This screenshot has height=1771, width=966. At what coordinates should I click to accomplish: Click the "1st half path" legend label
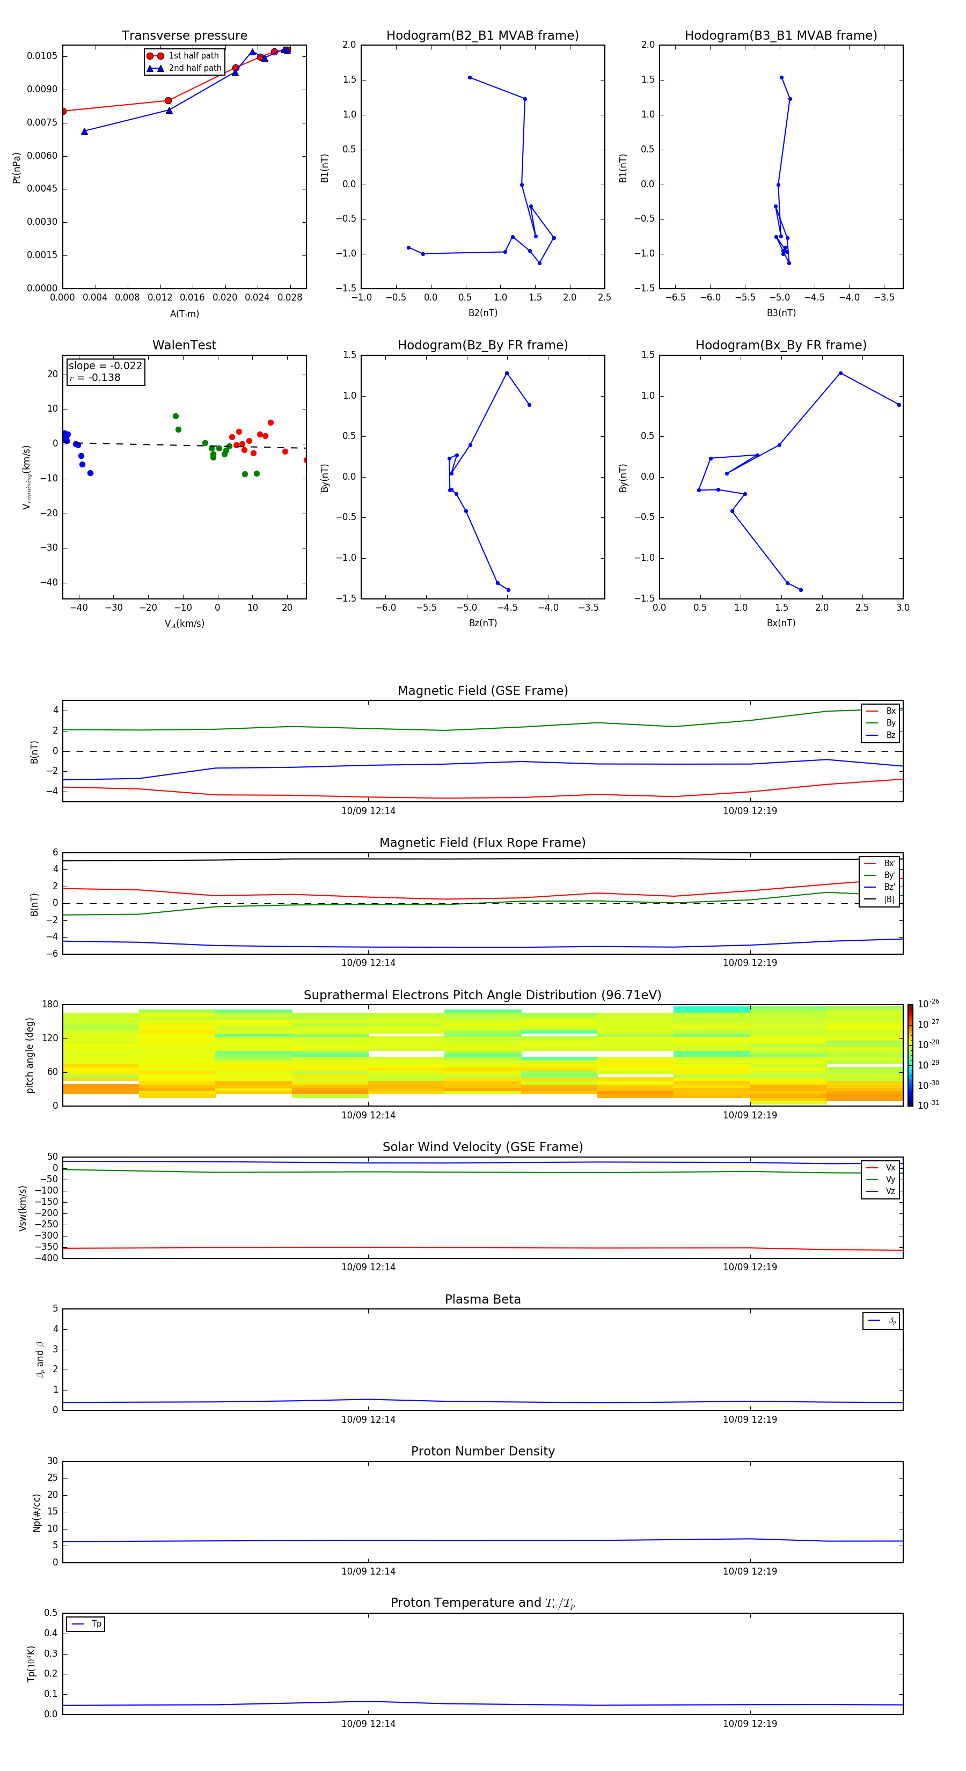(x=194, y=56)
